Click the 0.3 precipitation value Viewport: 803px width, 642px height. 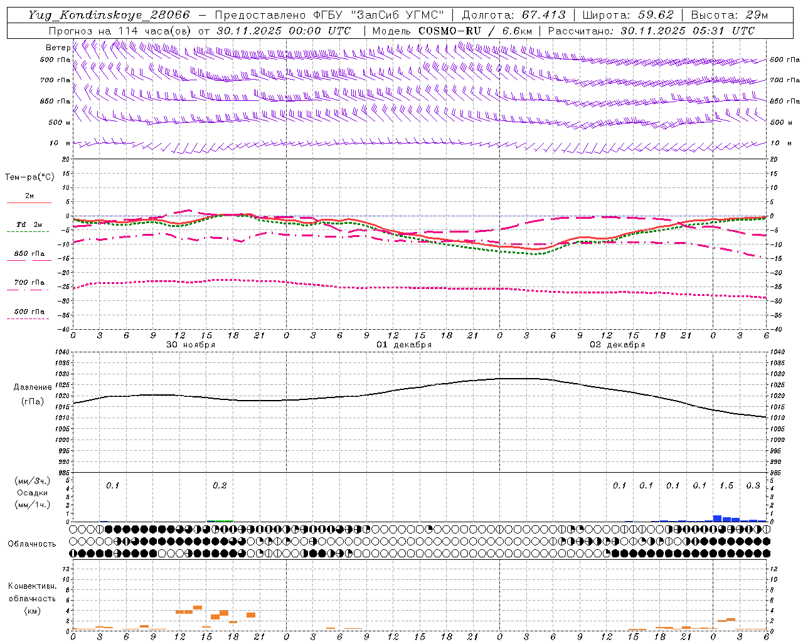point(753,485)
